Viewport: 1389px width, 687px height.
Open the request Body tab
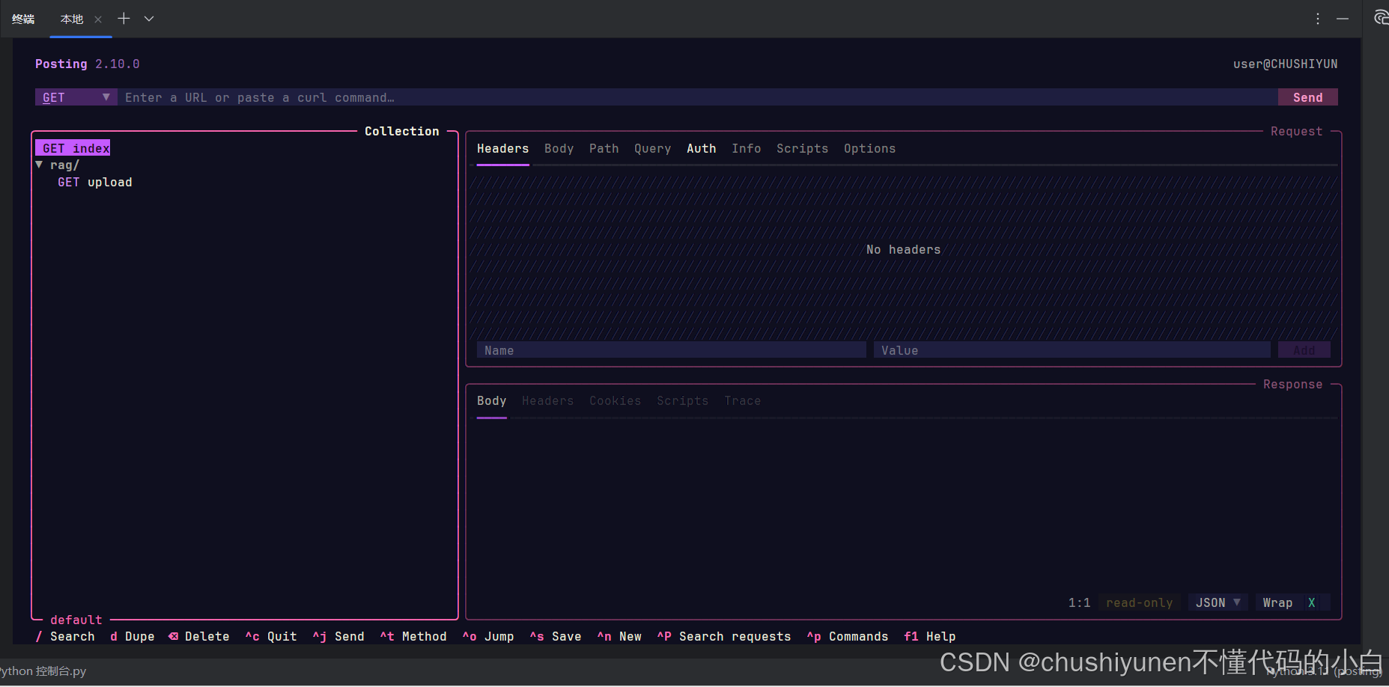[x=559, y=149]
